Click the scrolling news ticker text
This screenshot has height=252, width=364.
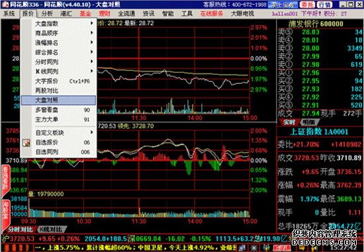(136, 248)
